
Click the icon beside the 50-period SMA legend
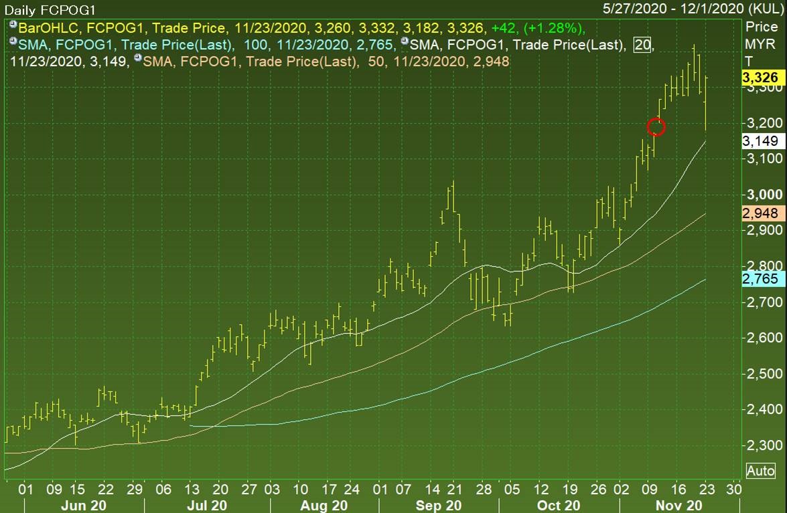tap(138, 59)
